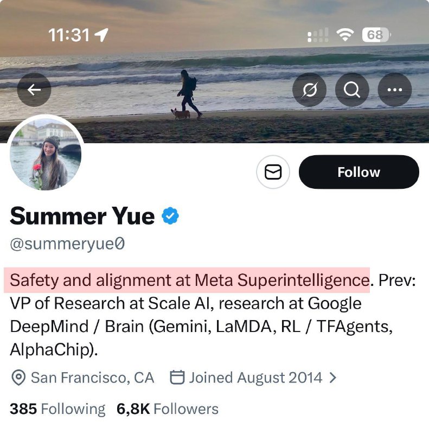429x434 pixels.
Task: Tap the @summeryue0 handle
Action: pyautogui.click(x=68, y=245)
